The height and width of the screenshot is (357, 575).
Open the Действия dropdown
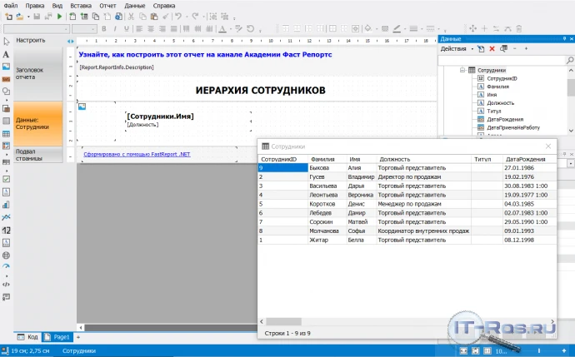coord(457,49)
